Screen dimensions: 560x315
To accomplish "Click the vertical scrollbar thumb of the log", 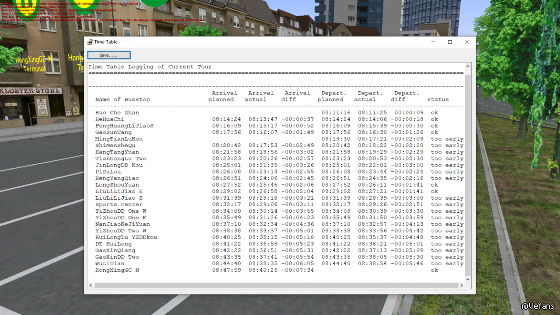I will [x=468, y=175].
